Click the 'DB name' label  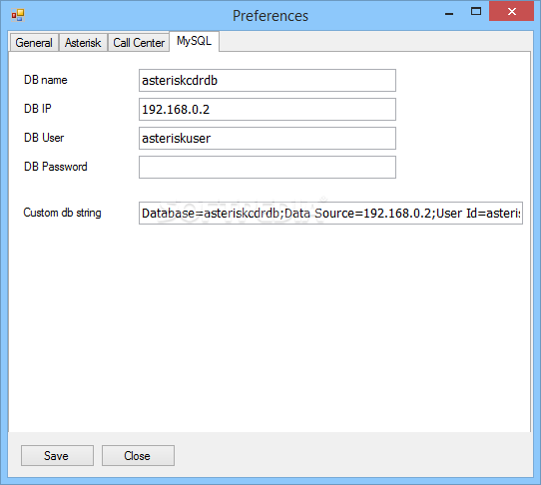(46, 80)
